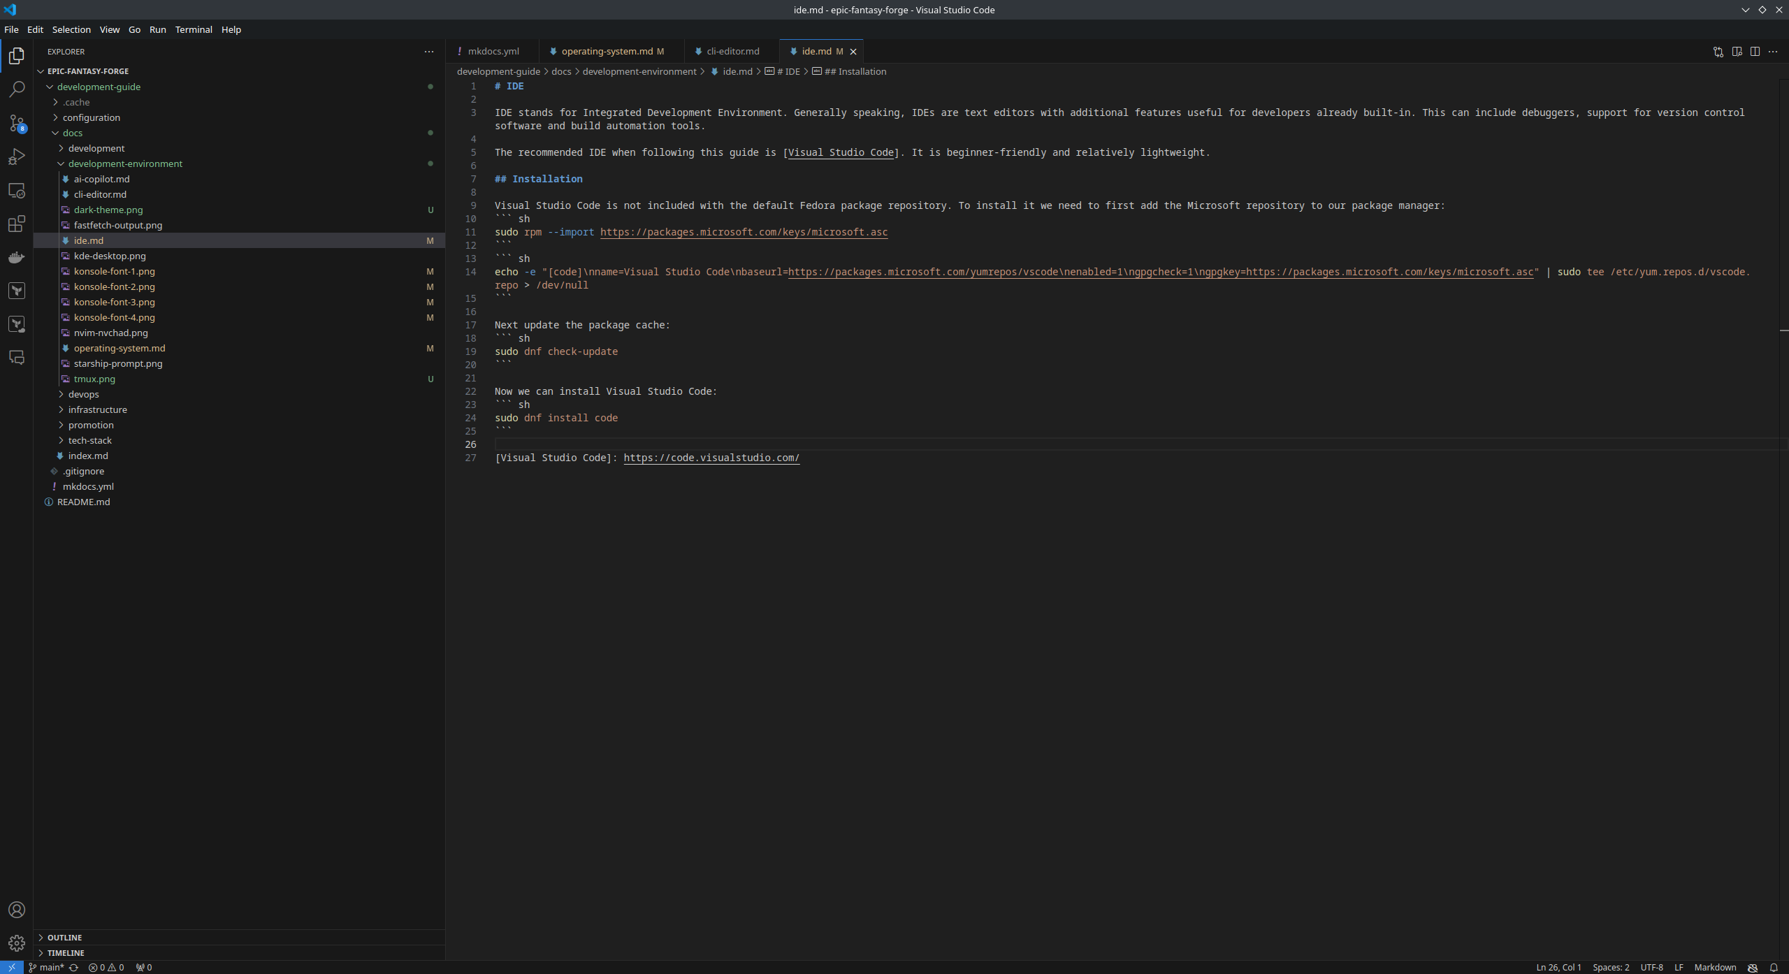1789x974 pixels.
Task: Click the LF end-of-line button
Action: [x=1679, y=968]
